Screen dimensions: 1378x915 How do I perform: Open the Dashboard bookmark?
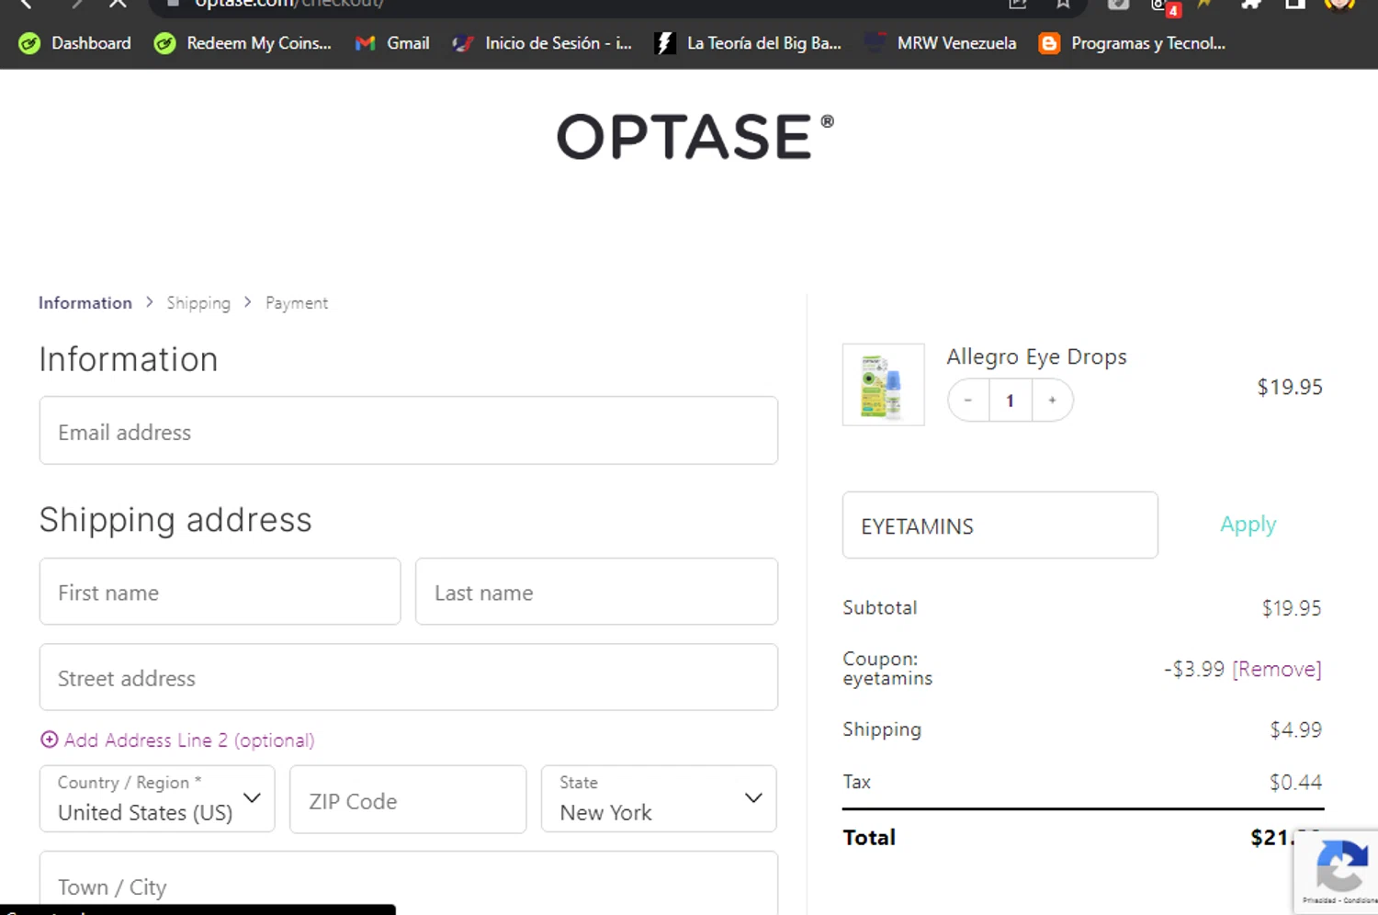(x=75, y=43)
